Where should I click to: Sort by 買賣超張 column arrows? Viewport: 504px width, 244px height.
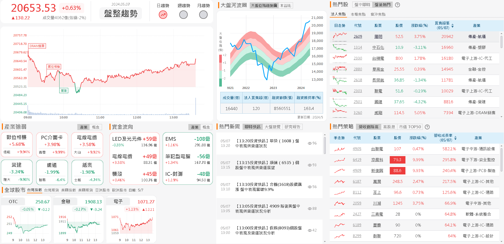click(452, 26)
